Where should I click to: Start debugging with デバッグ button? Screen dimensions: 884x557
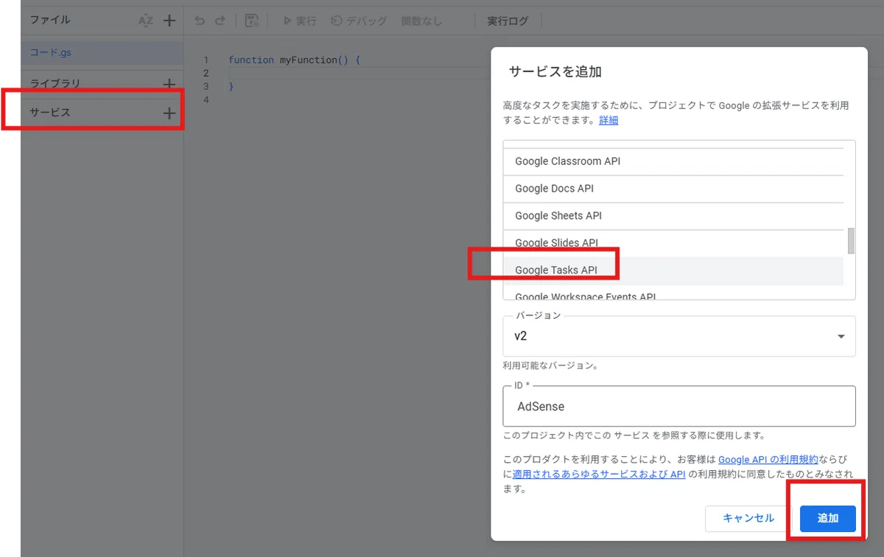click(359, 21)
